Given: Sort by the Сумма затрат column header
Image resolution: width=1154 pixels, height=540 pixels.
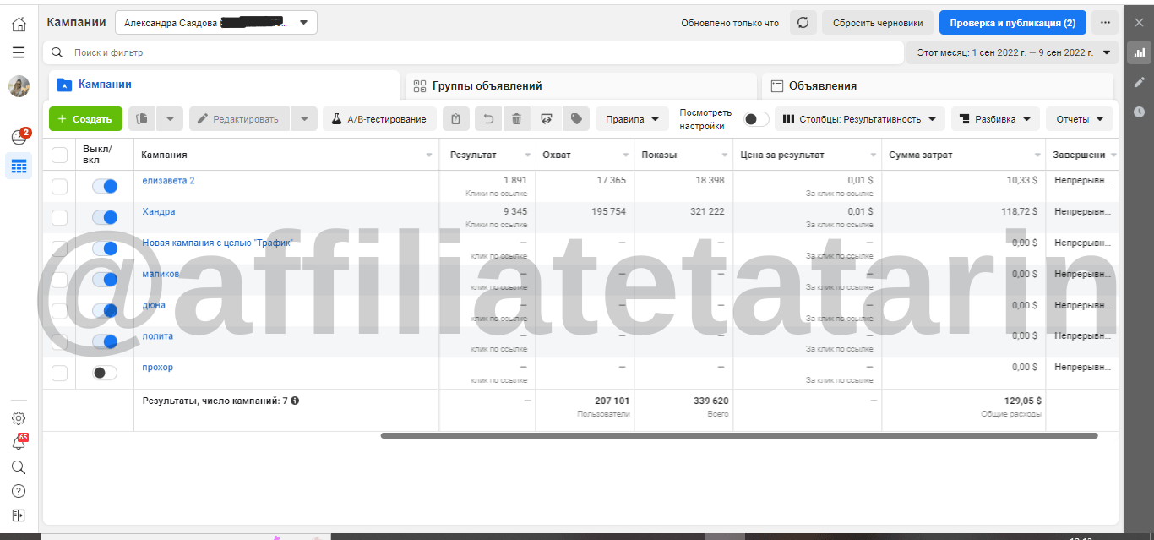Looking at the screenshot, I should tap(921, 155).
